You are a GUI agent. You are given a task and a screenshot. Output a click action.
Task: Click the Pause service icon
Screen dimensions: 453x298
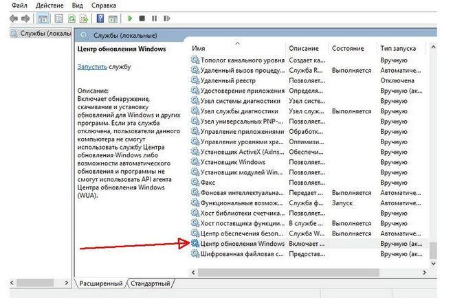pyautogui.click(x=154, y=19)
